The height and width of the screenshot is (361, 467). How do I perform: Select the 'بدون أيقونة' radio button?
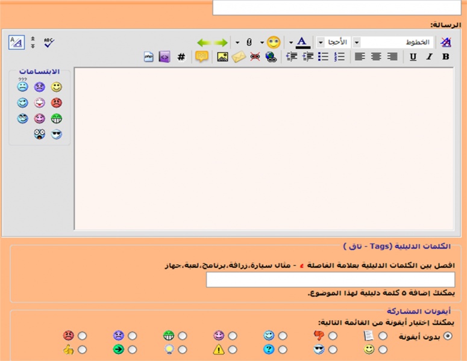pyautogui.click(x=448, y=336)
